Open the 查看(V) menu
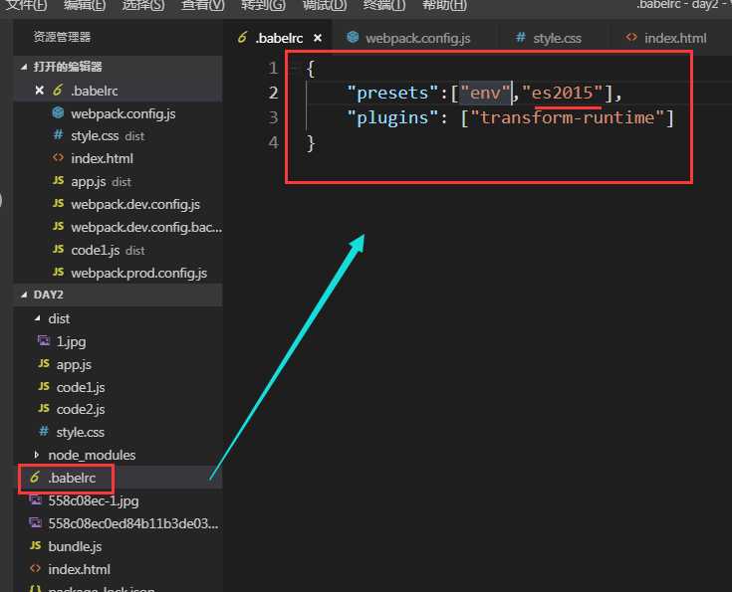Image resolution: width=732 pixels, height=592 pixels. 202,6
